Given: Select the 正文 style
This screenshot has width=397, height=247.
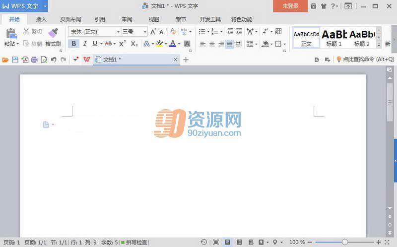Looking at the screenshot, I should 306,38.
